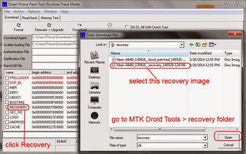The width and height of the screenshot is (246, 154).
Task: Click the Nand Util File field
Action: tap(55, 66)
